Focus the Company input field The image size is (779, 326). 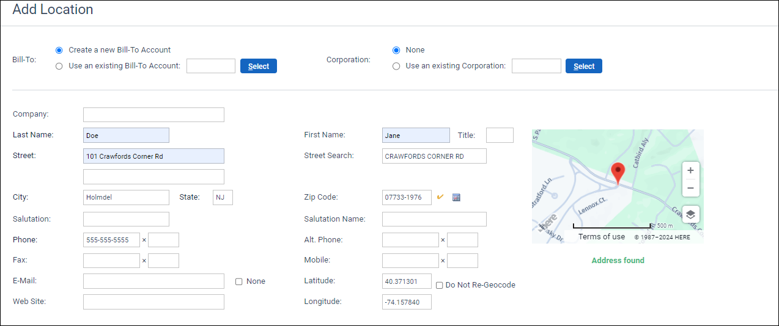point(153,115)
